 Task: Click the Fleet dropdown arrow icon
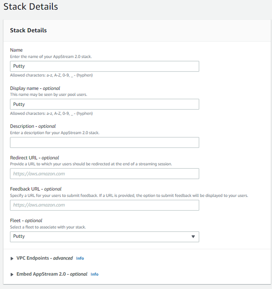click(x=193, y=237)
